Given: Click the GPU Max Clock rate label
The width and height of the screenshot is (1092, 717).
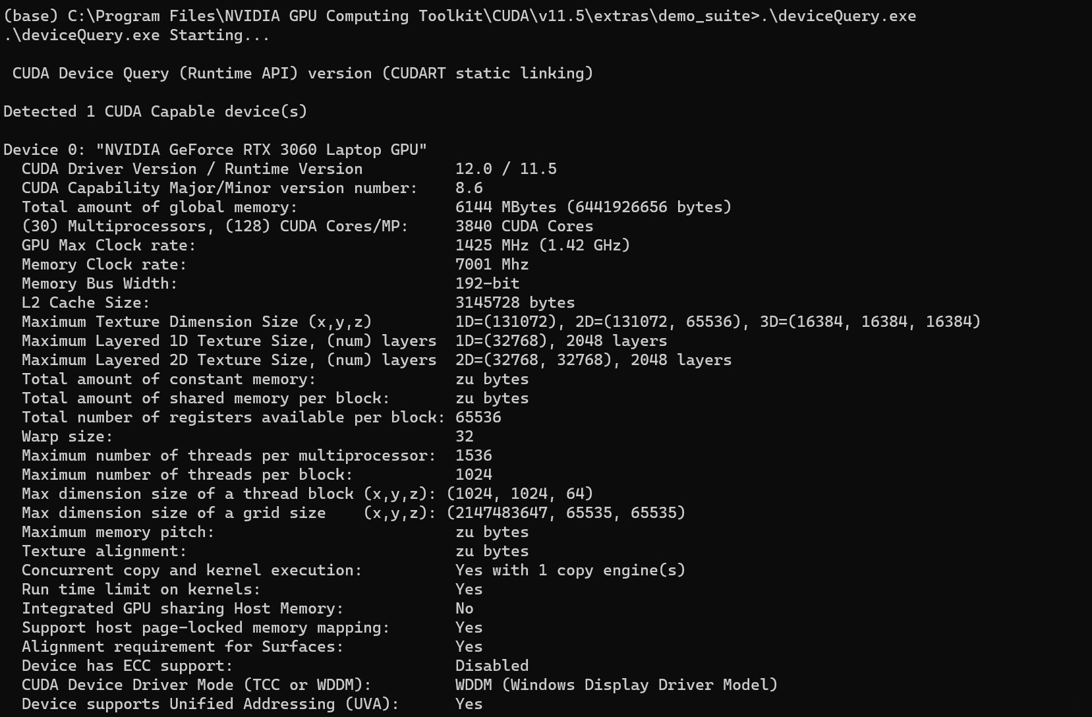Looking at the screenshot, I should point(109,245).
